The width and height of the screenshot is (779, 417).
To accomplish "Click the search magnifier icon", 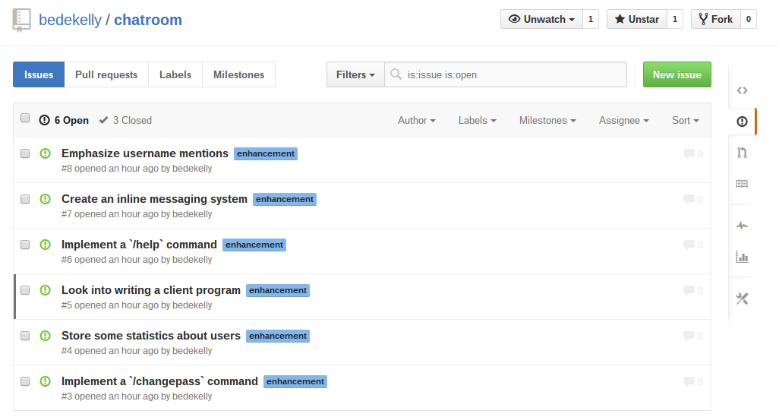I will pyautogui.click(x=396, y=74).
